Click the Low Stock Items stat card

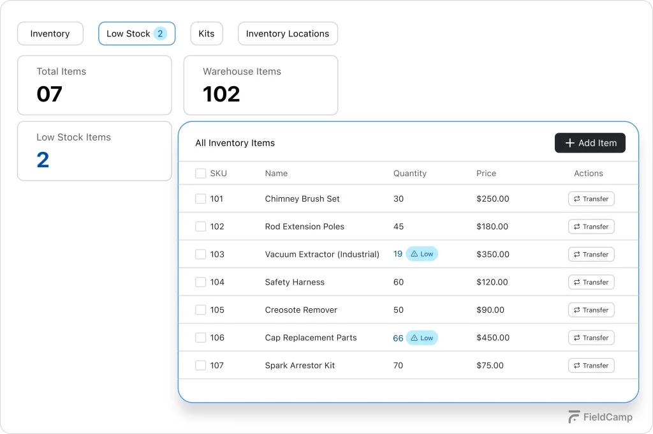[94, 151]
